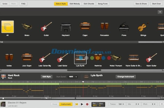Click Start Over
The image size is (164, 108).
tap(157, 4)
